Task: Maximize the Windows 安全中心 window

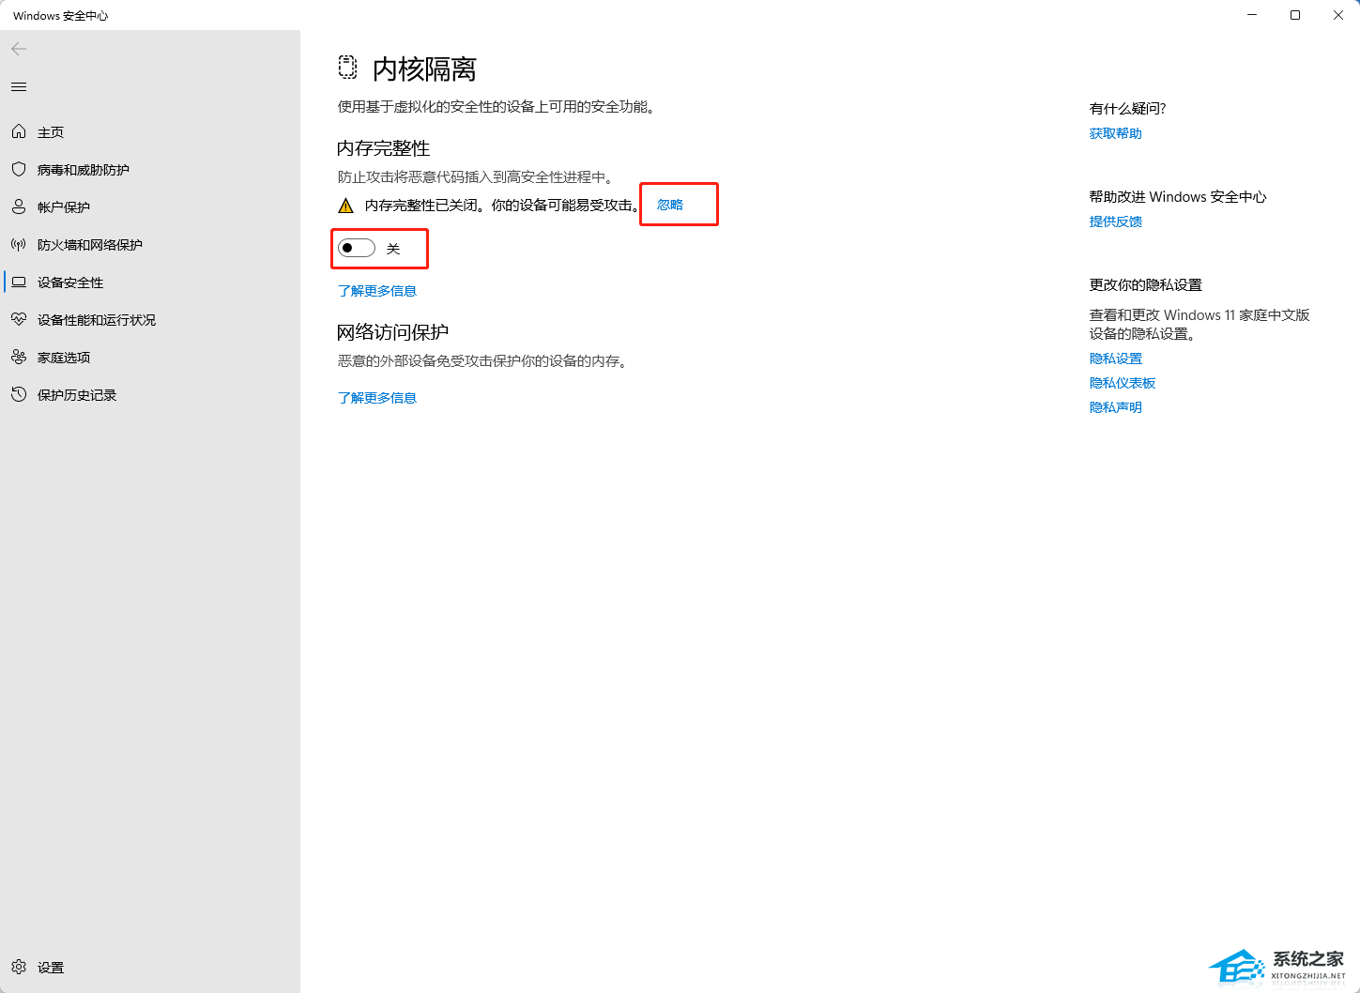Action: click(x=1295, y=15)
